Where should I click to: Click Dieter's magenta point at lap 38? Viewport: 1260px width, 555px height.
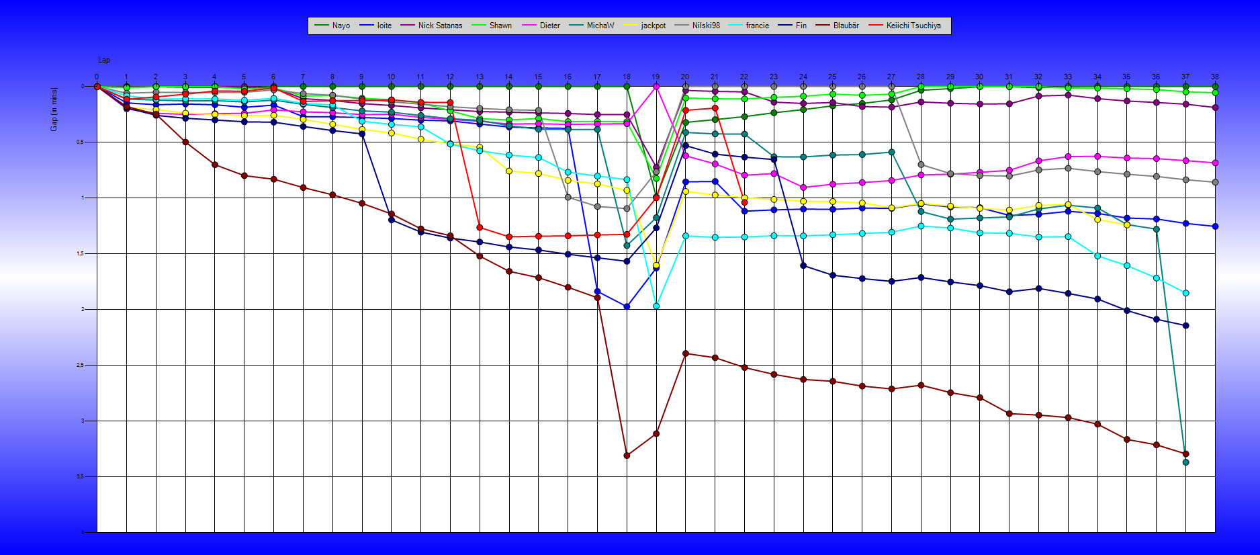tap(1215, 163)
